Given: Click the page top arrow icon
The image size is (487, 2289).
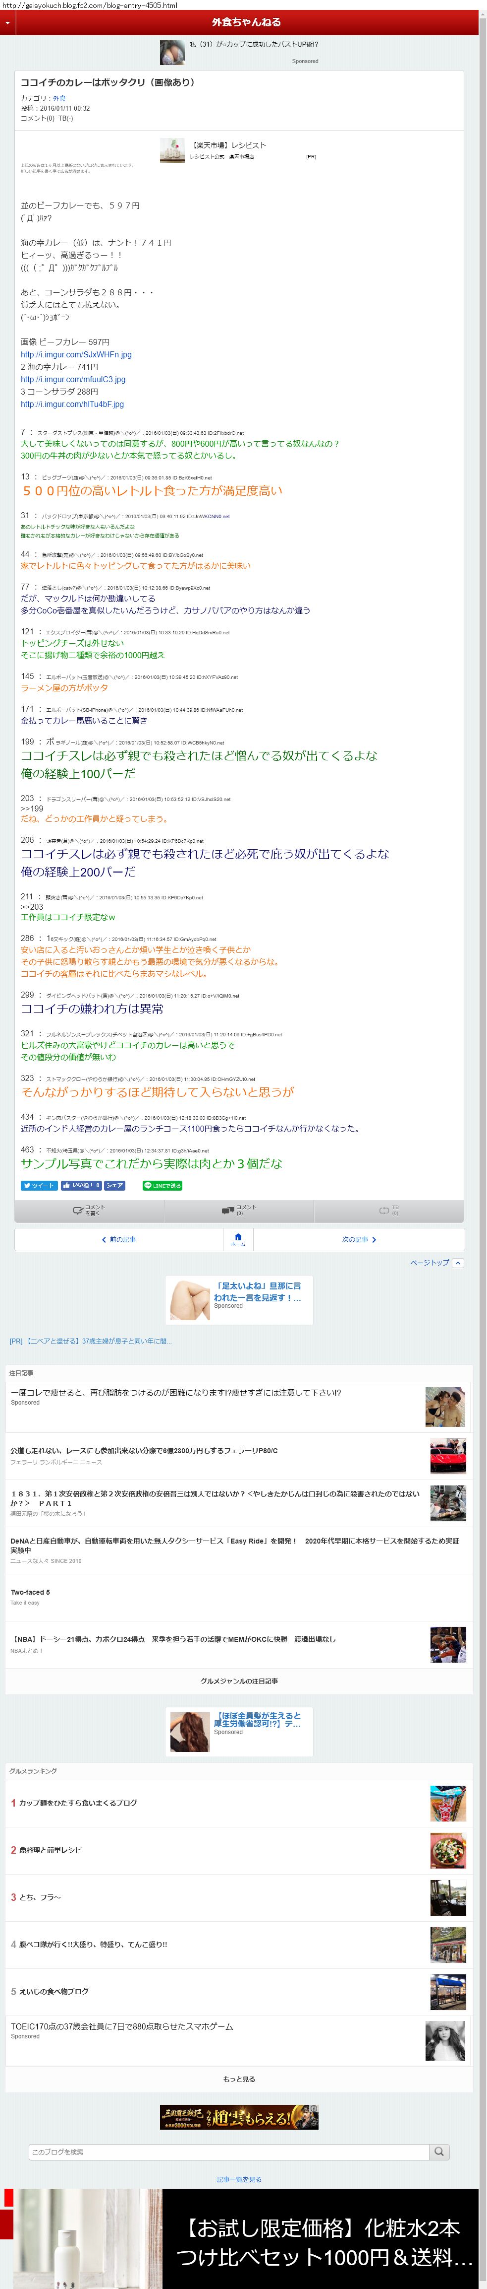Looking at the screenshot, I should 458,1263.
